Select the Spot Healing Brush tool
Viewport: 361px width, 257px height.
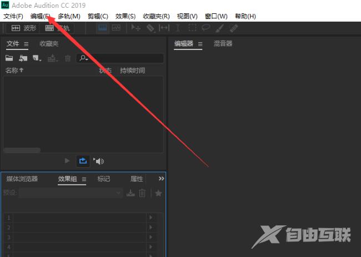tap(233, 28)
